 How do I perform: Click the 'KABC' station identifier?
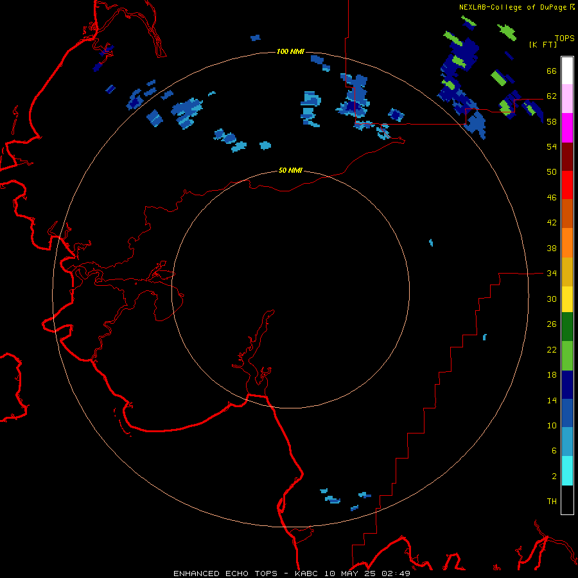tap(308, 574)
